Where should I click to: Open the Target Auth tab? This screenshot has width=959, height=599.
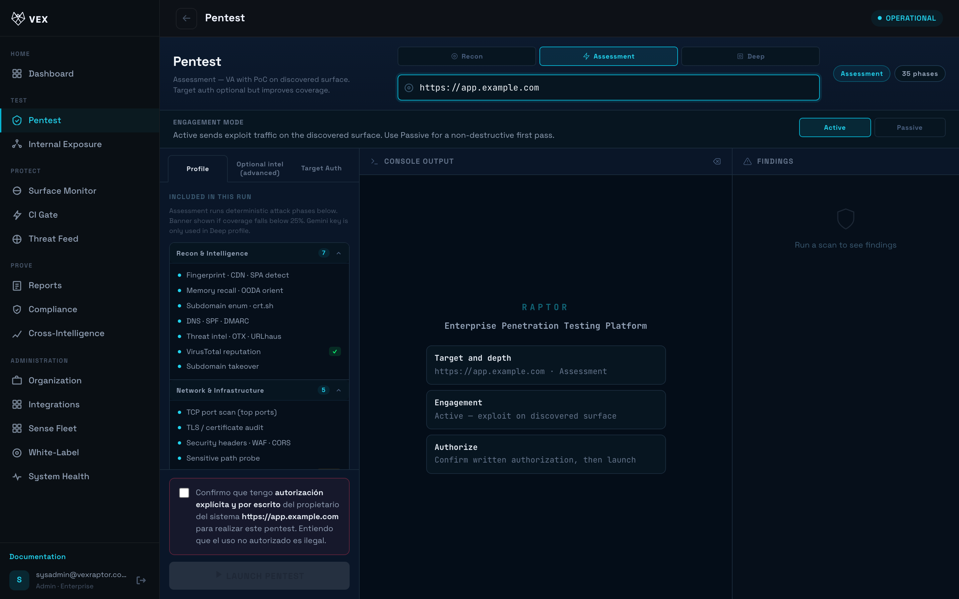click(x=321, y=168)
